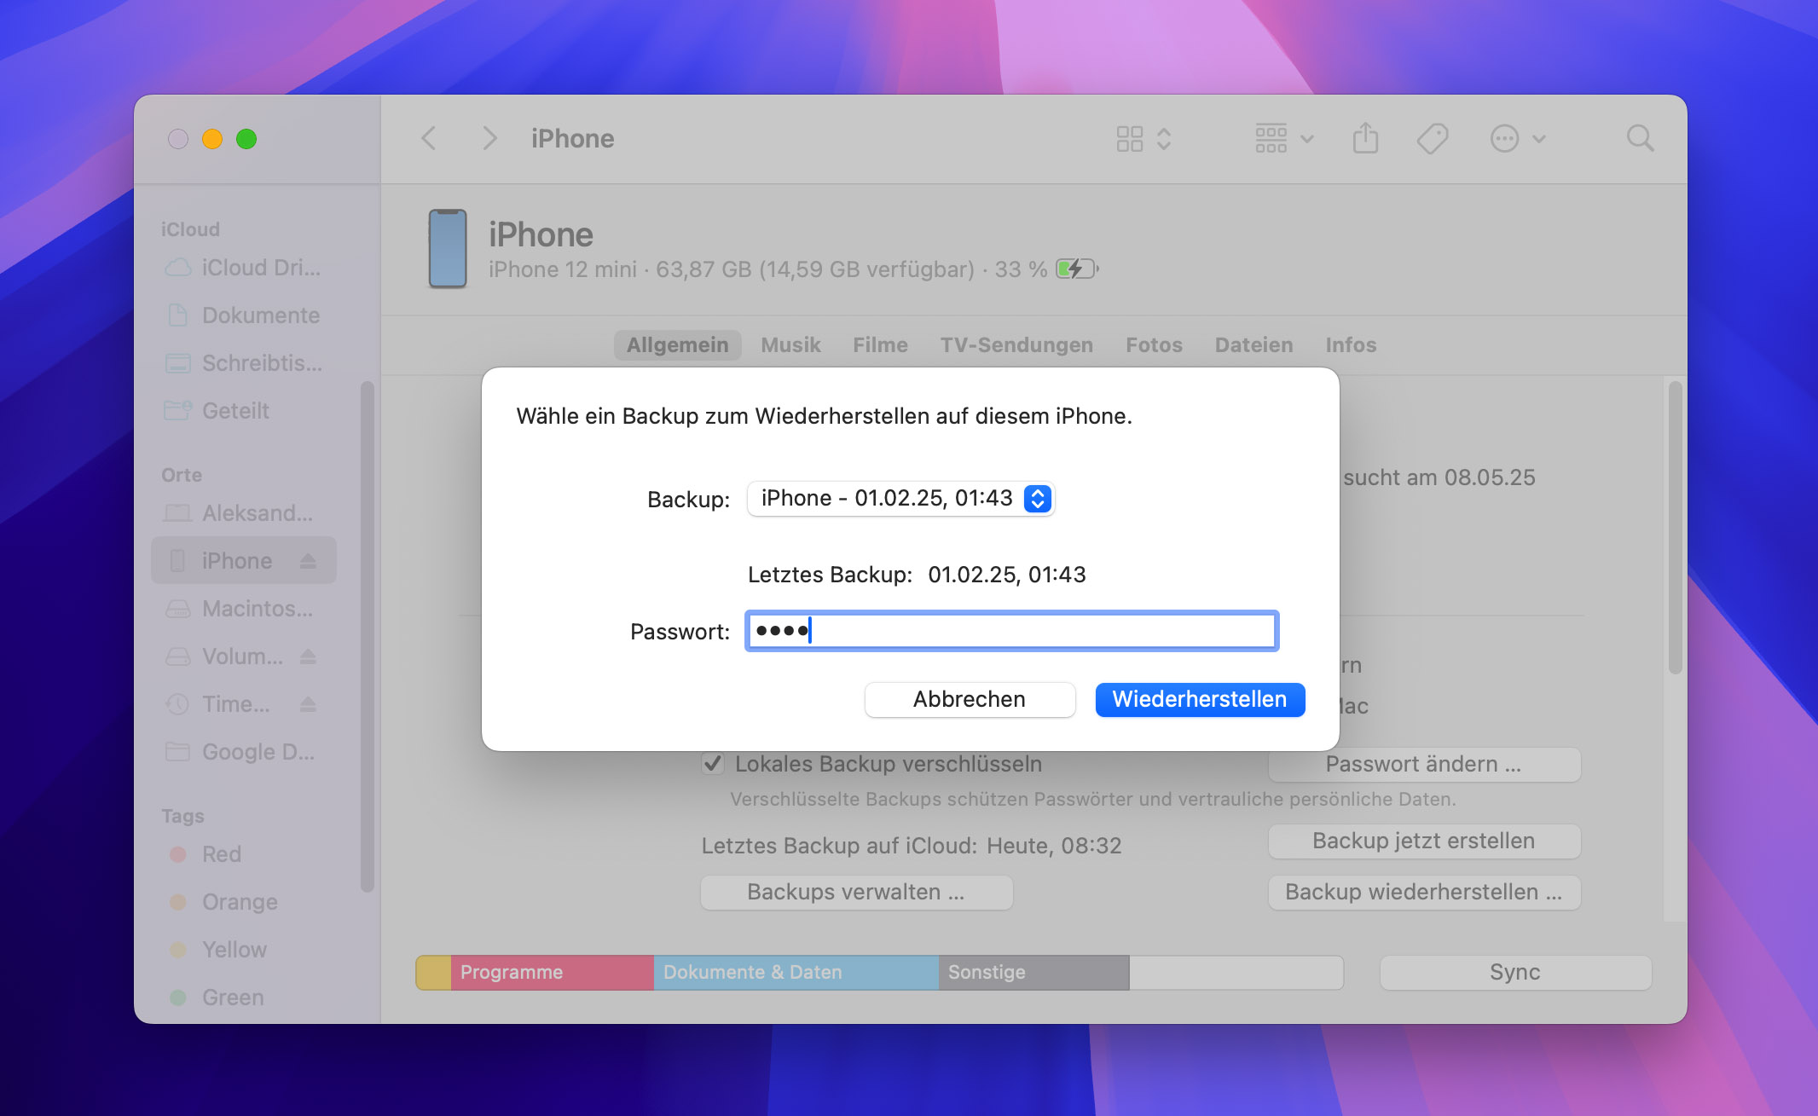Open iCloud Drive in sidebar

point(243,268)
